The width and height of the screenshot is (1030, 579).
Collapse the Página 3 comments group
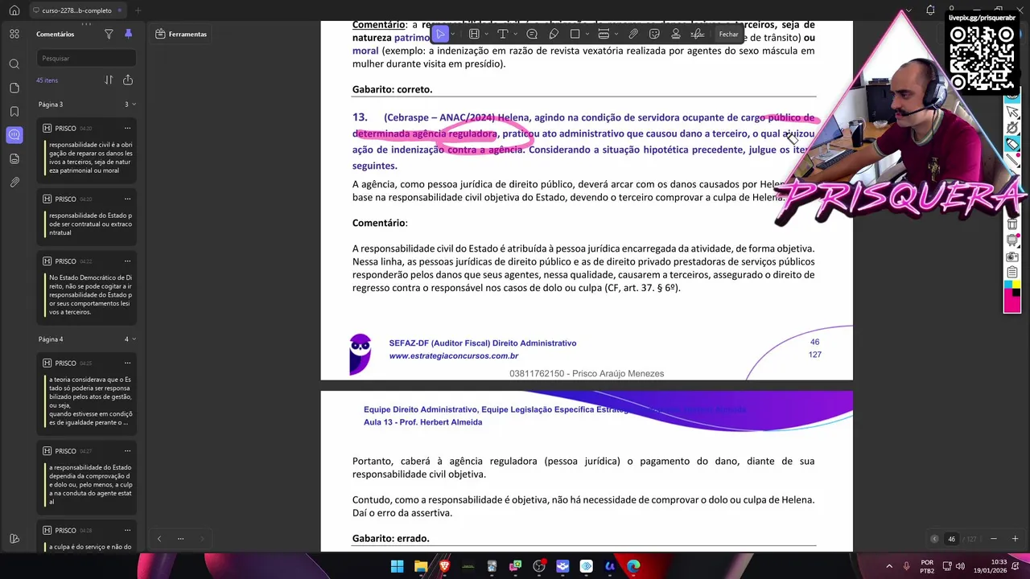(x=134, y=104)
